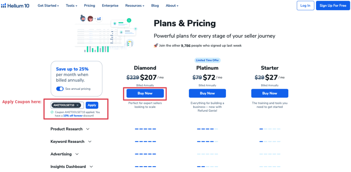Click the Limited Time Offer badge
The width and height of the screenshot is (351, 172).
point(207,60)
